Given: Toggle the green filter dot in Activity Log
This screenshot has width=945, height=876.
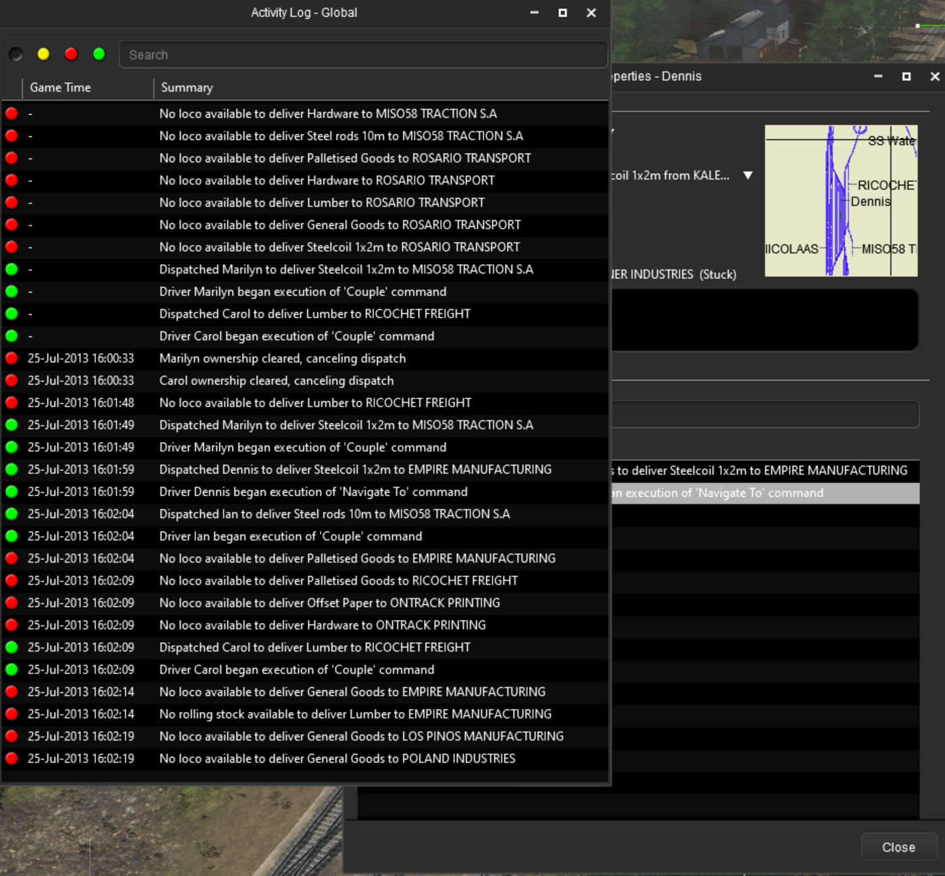Looking at the screenshot, I should tap(99, 55).
